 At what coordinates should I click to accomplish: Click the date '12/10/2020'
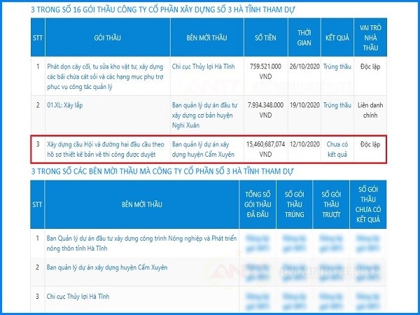pyautogui.click(x=304, y=144)
